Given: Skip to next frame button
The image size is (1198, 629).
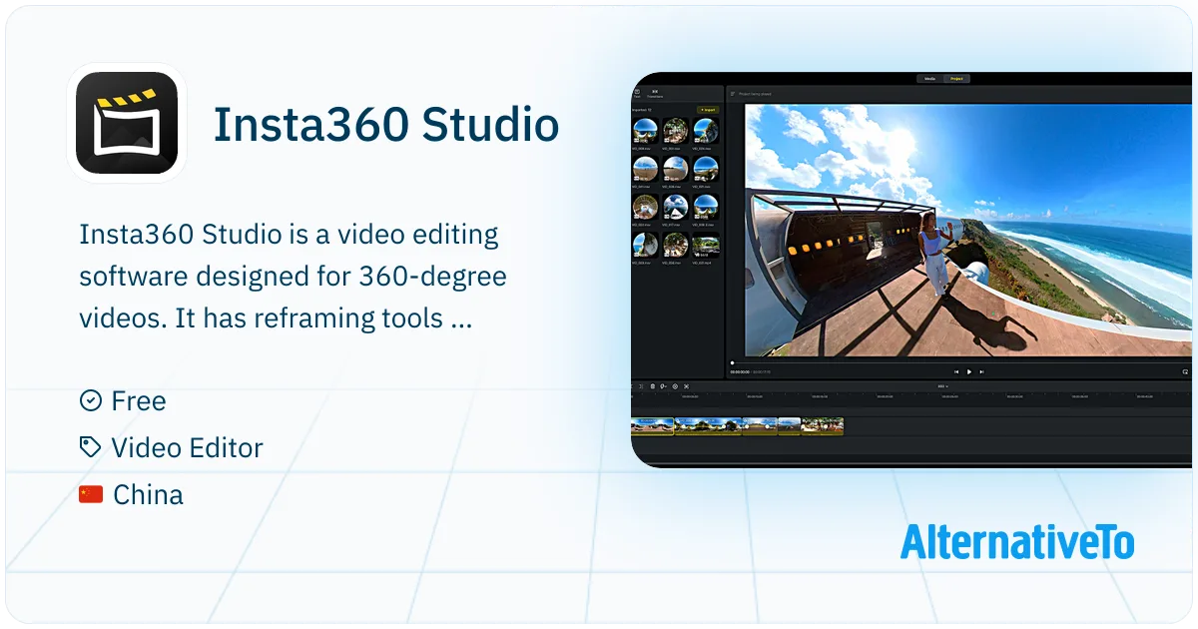Looking at the screenshot, I should [x=982, y=371].
